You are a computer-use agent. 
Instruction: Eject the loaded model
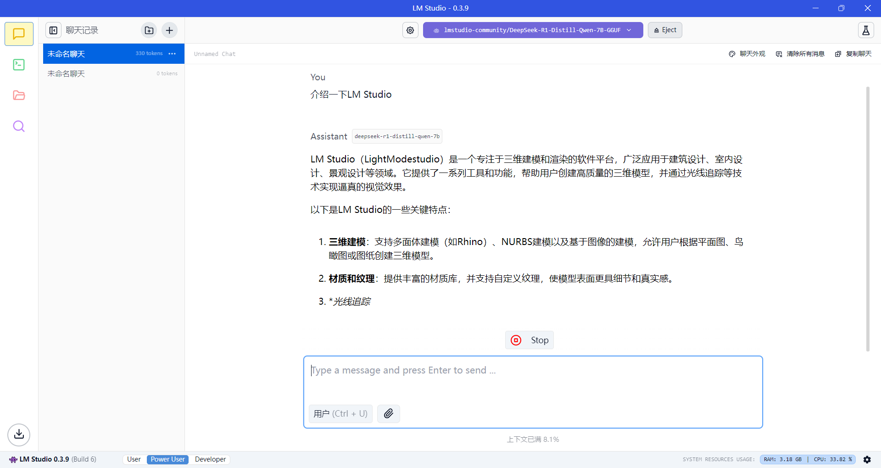(x=665, y=30)
